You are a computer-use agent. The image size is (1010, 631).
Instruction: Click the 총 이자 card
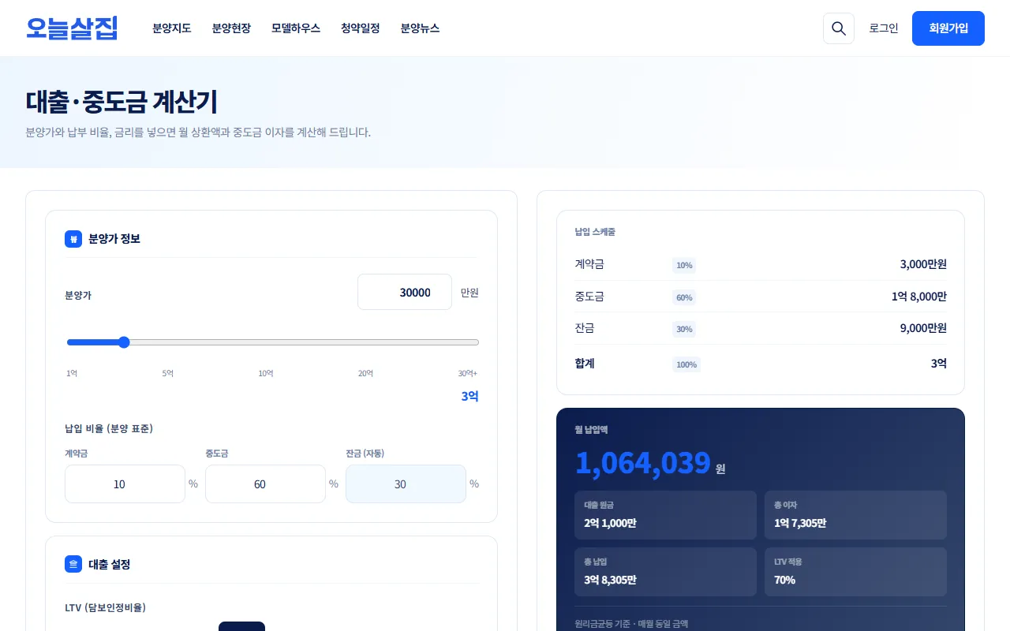point(855,515)
